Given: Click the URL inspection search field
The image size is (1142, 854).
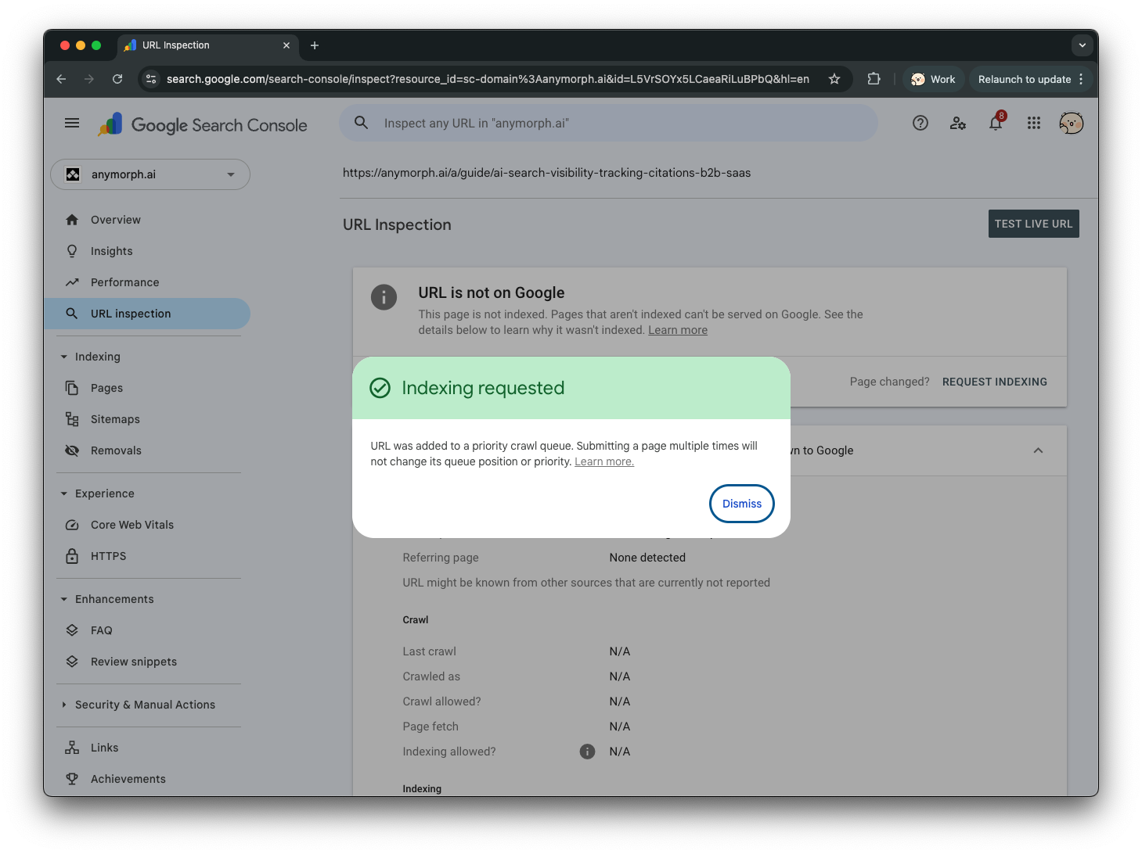Looking at the screenshot, I should (x=608, y=123).
